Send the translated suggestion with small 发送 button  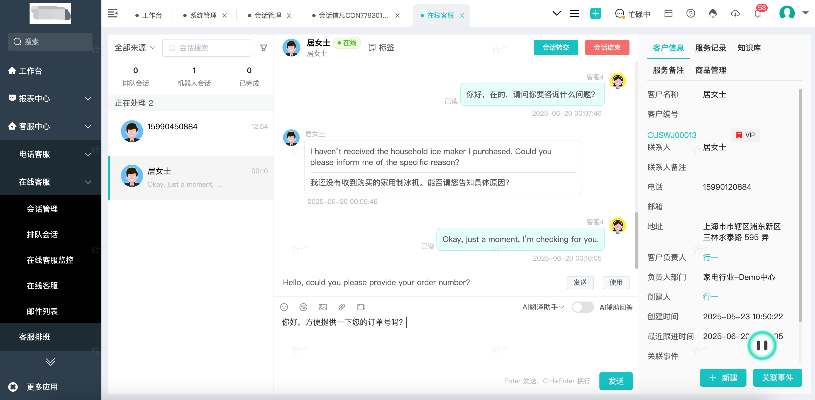(580, 282)
